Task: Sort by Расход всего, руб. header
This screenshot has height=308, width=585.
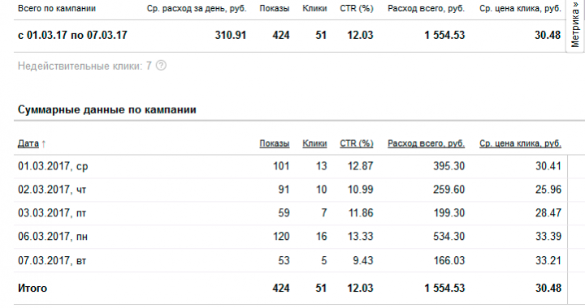Action: coord(426,143)
